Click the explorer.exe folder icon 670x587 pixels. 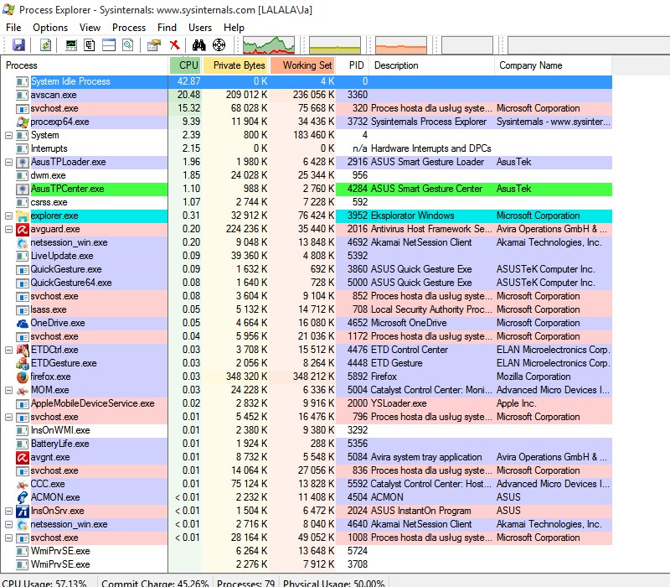[x=23, y=216]
